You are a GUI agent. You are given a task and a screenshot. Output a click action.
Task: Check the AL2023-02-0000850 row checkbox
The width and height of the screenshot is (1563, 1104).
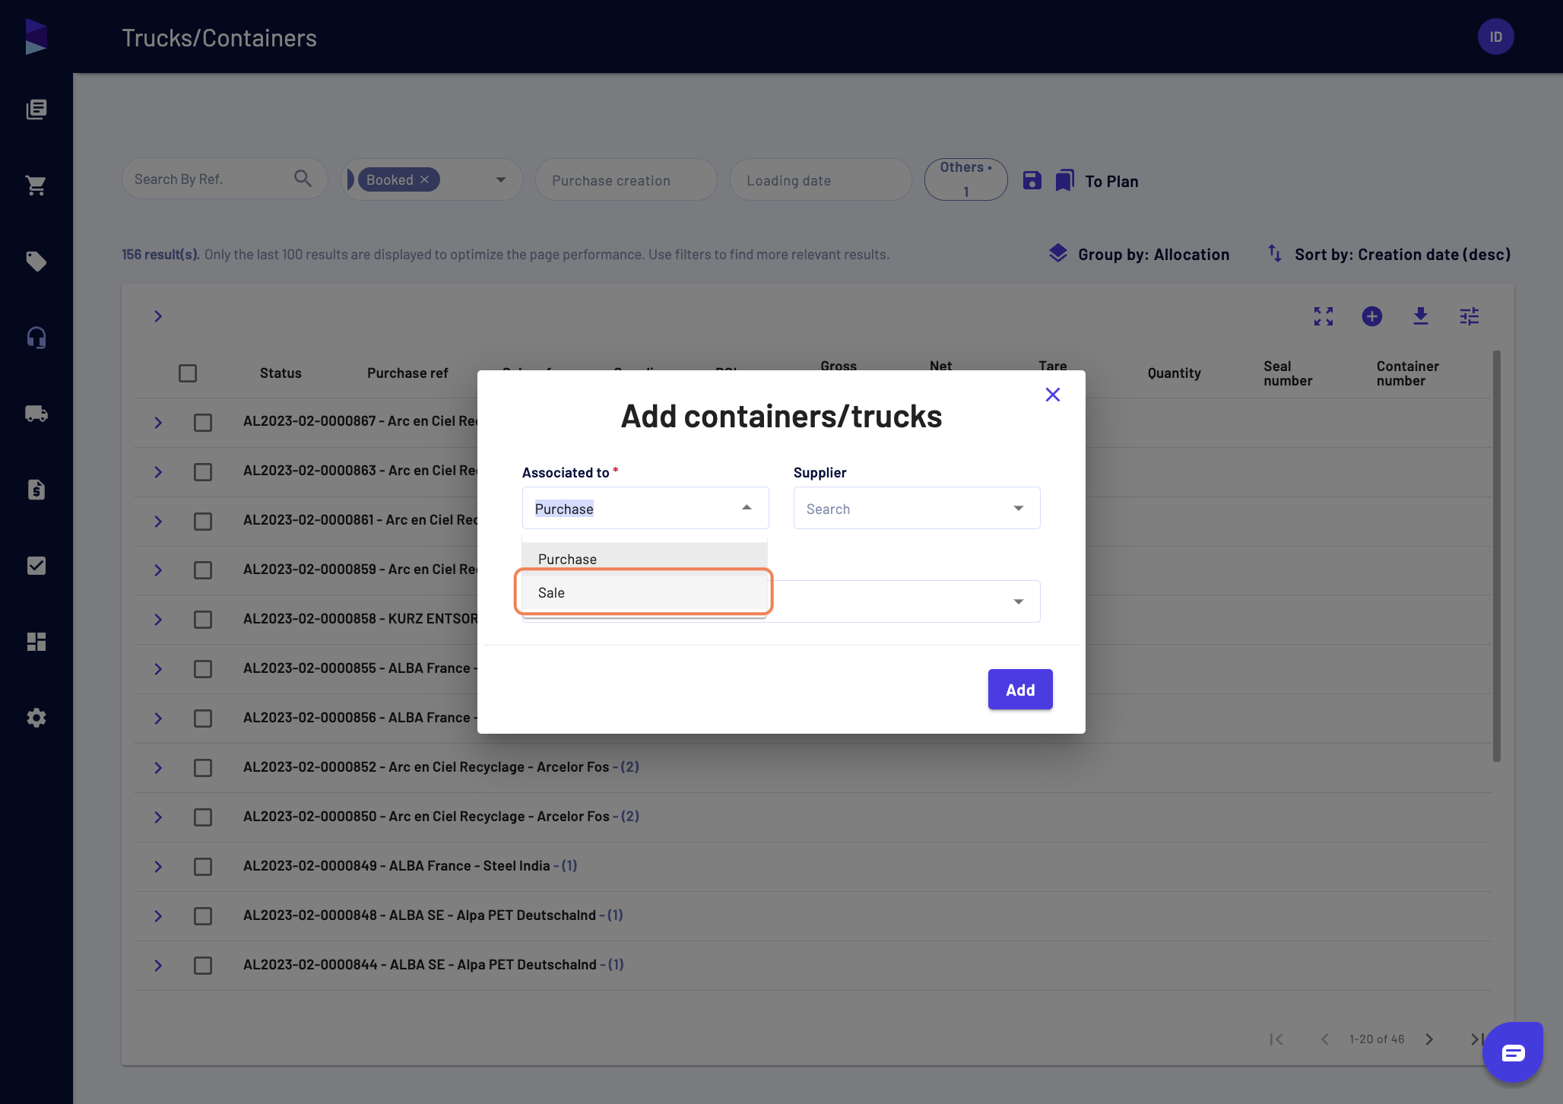[203, 817]
